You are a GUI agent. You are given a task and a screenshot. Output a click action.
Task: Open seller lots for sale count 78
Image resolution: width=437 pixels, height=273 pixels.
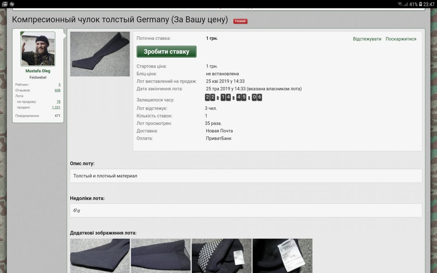tap(59, 102)
